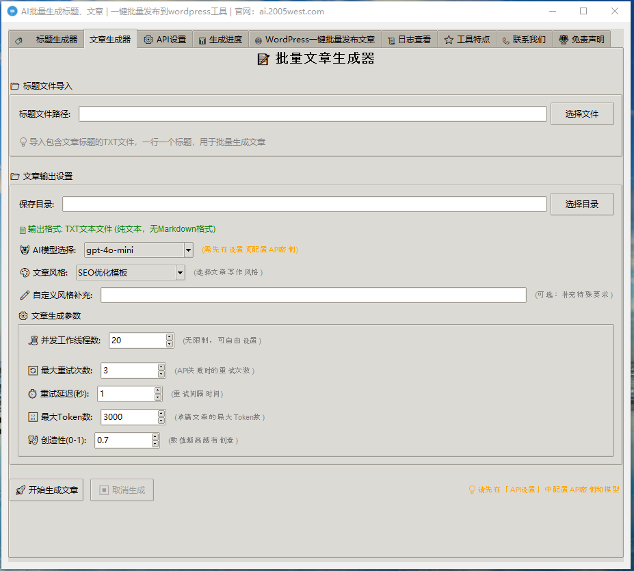This screenshot has width=634, height=571.
Task: Click the star icon on 工具特点 tab
Action: [x=449, y=40]
